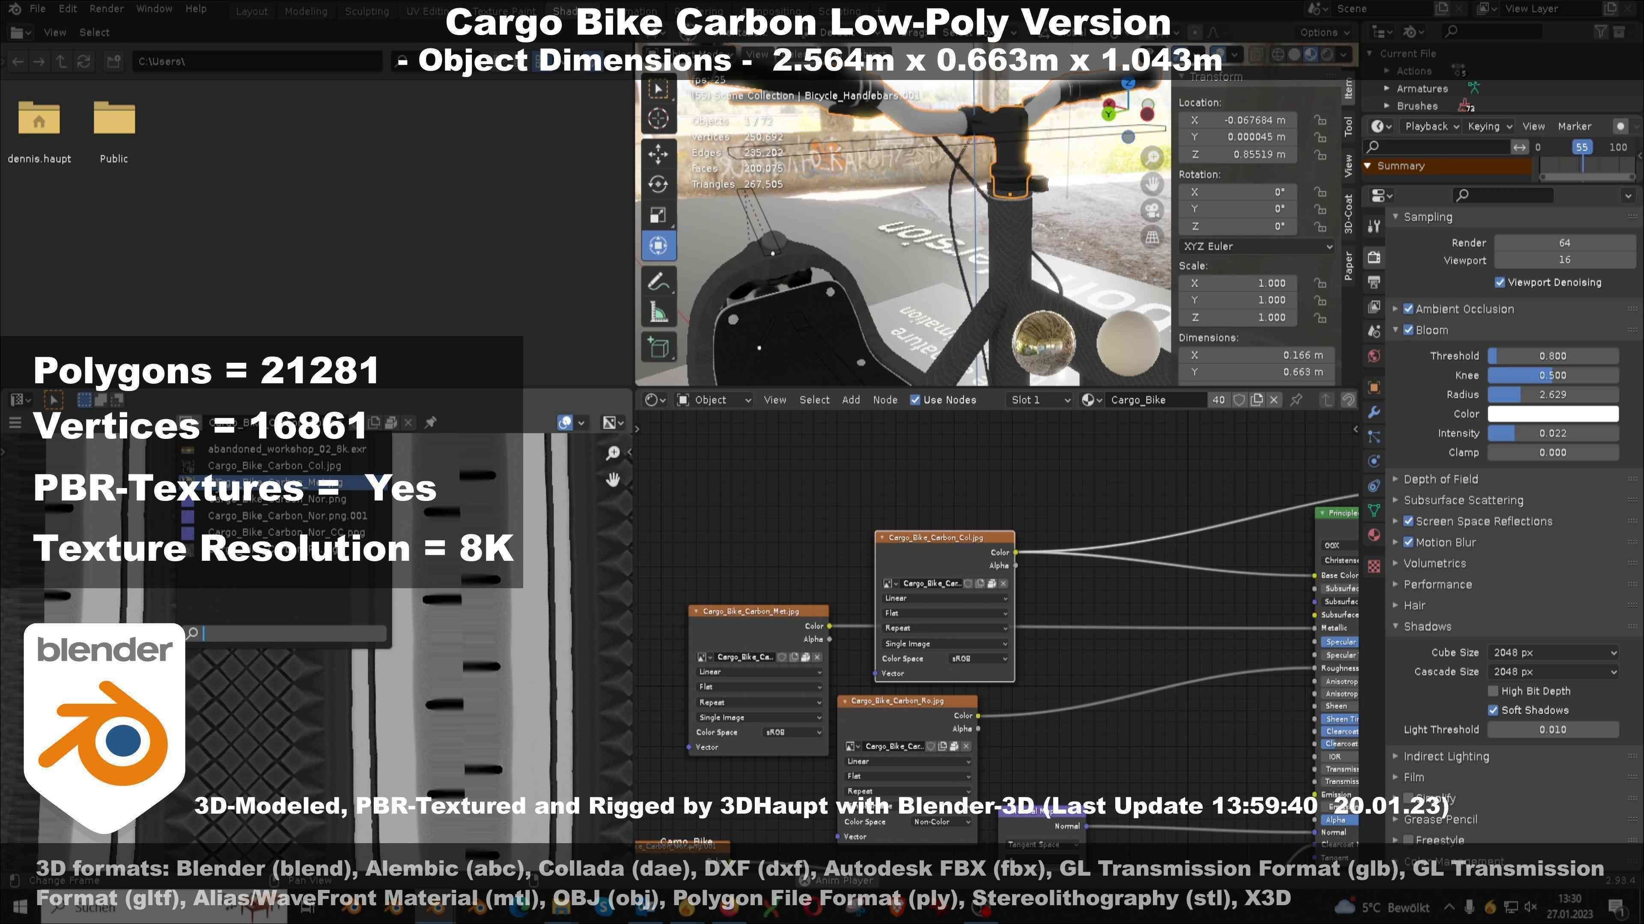The width and height of the screenshot is (1644, 924).
Task: Click zoom icon in the image editor
Action: pyautogui.click(x=612, y=453)
